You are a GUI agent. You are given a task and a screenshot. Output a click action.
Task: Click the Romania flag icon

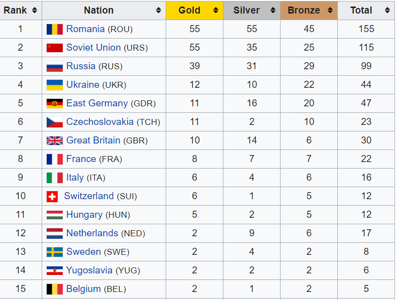(x=55, y=29)
